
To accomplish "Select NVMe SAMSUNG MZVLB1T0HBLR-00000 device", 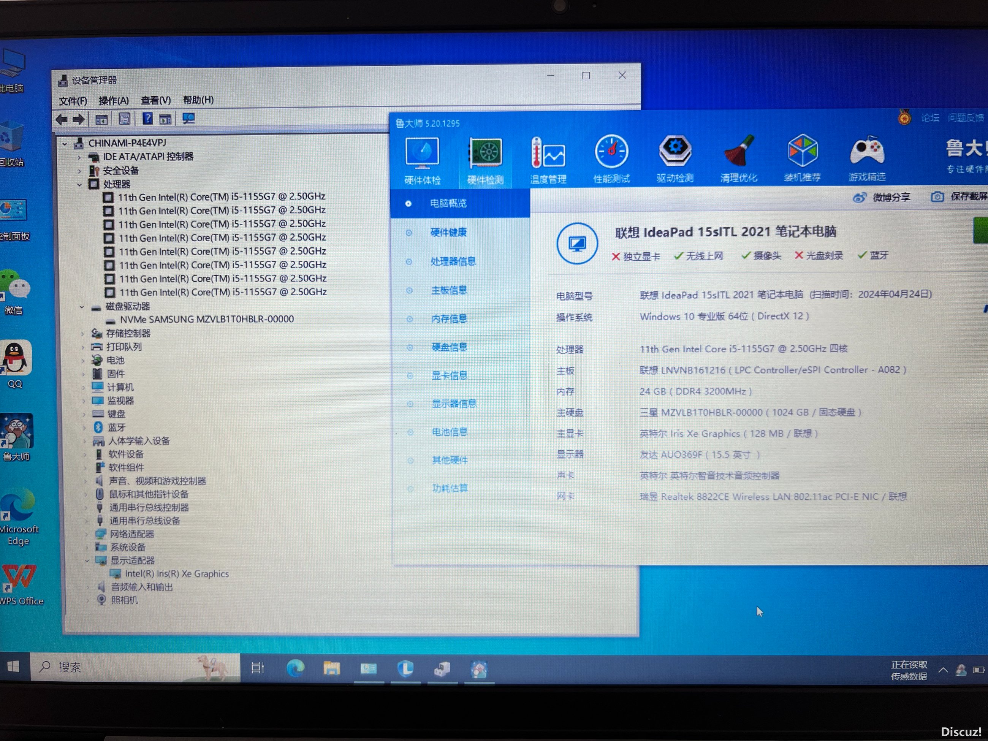I will pyautogui.click(x=207, y=319).
